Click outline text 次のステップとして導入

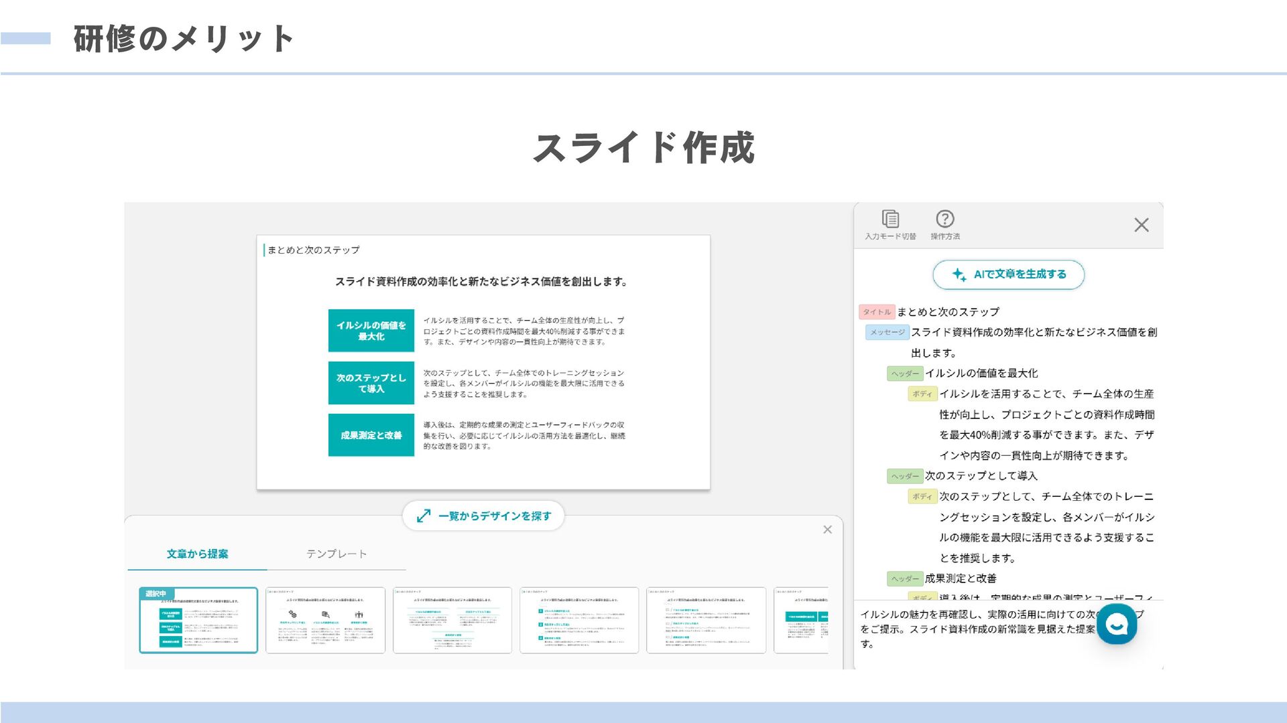pyautogui.click(x=981, y=476)
